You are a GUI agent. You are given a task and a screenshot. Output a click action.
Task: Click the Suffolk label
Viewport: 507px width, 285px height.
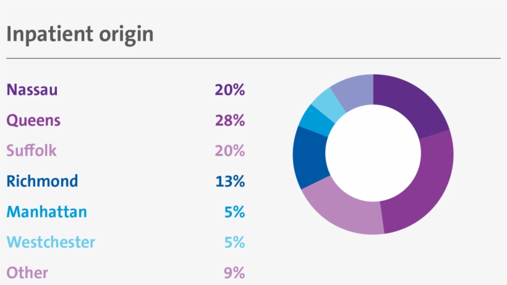coord(32,151)
